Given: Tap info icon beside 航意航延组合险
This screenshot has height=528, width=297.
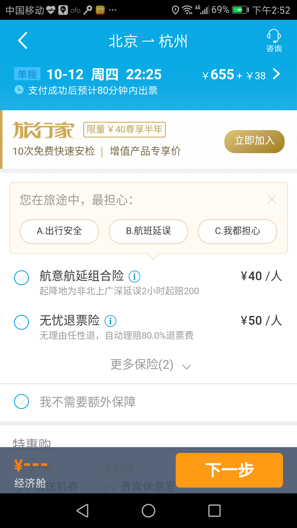Looking at the screenshot, I should (134, 276).
